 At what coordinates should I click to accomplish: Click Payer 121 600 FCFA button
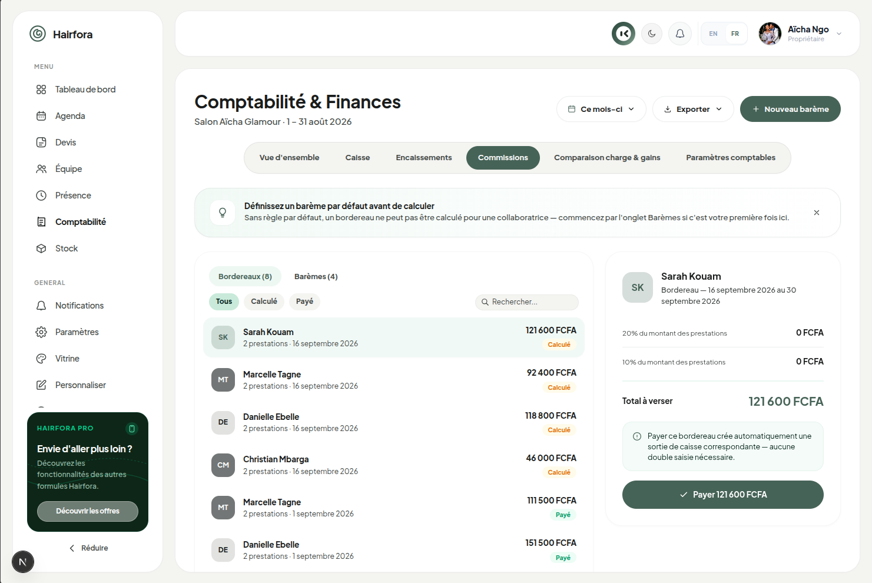pyautogui.click(x=723, y=495)
